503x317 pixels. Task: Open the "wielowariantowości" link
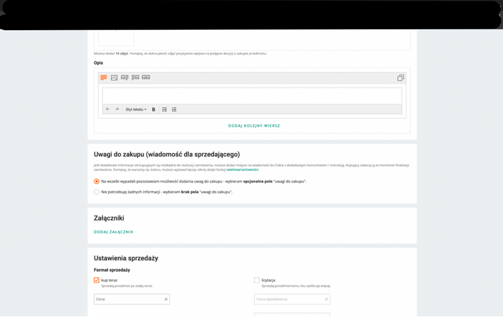click(242, 170)
